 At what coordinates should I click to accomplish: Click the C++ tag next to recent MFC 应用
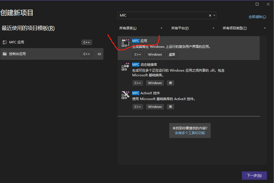(x=87, y=42)
